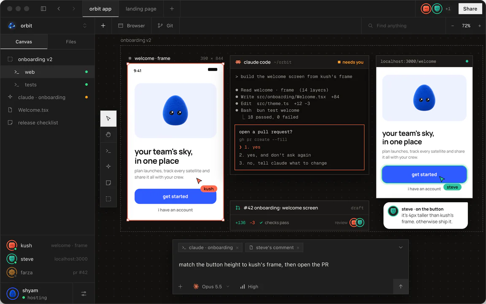Go back with the left arrow

tap(59, 9)
